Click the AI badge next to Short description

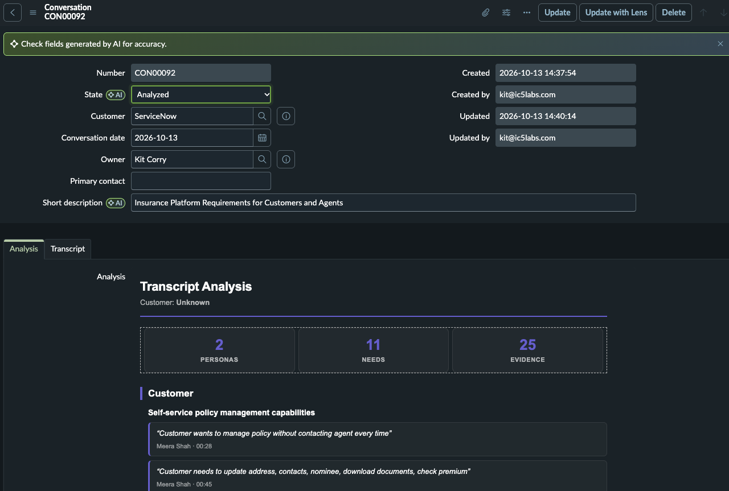coord(116,203)
